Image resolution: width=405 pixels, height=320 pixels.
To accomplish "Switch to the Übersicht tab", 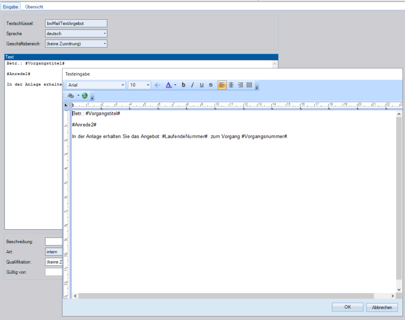I will (34, 7).
